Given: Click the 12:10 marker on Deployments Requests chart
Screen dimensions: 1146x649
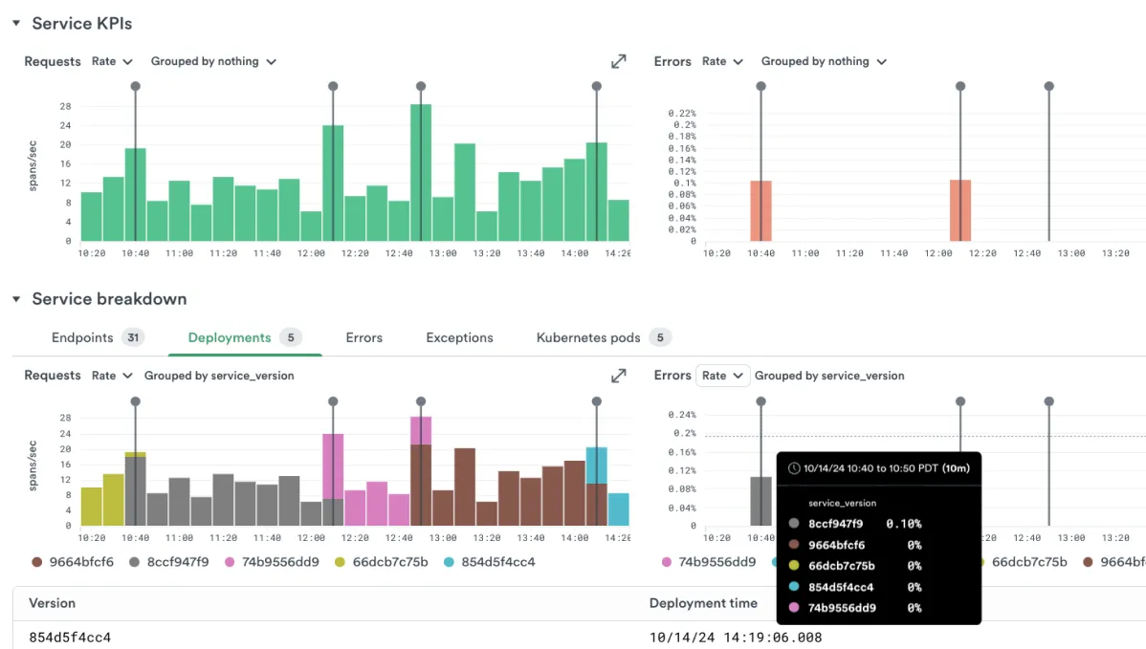Looking at the screenshot, I should 333,401.
